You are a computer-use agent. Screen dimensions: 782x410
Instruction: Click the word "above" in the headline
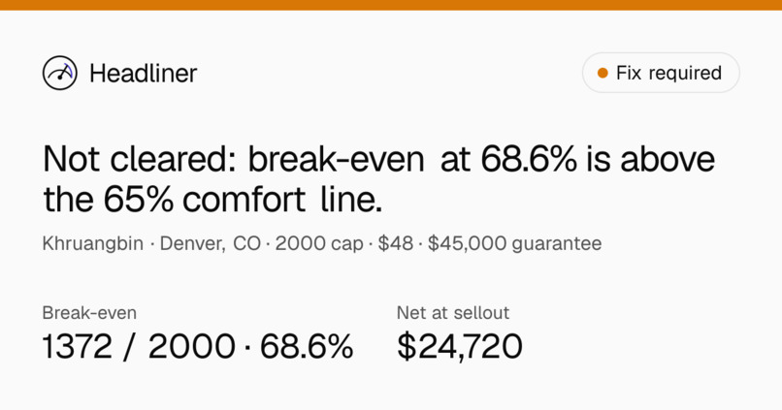[x=668, y=159]
